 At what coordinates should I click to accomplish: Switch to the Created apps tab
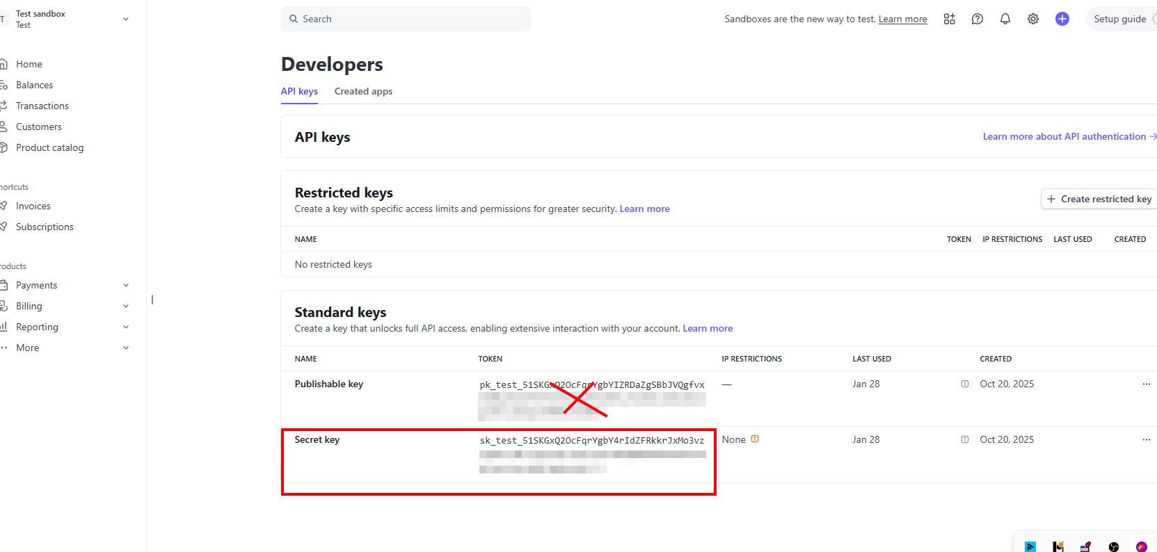(363, 91)
